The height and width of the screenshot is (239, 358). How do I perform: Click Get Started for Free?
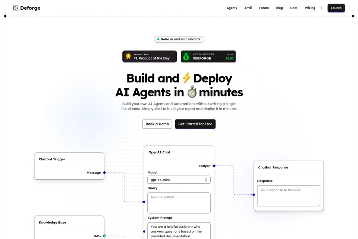click(195, 124)
